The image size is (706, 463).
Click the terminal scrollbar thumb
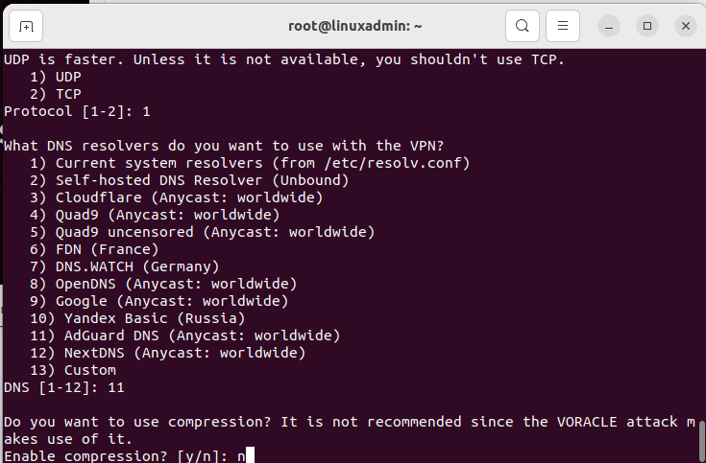701,441
